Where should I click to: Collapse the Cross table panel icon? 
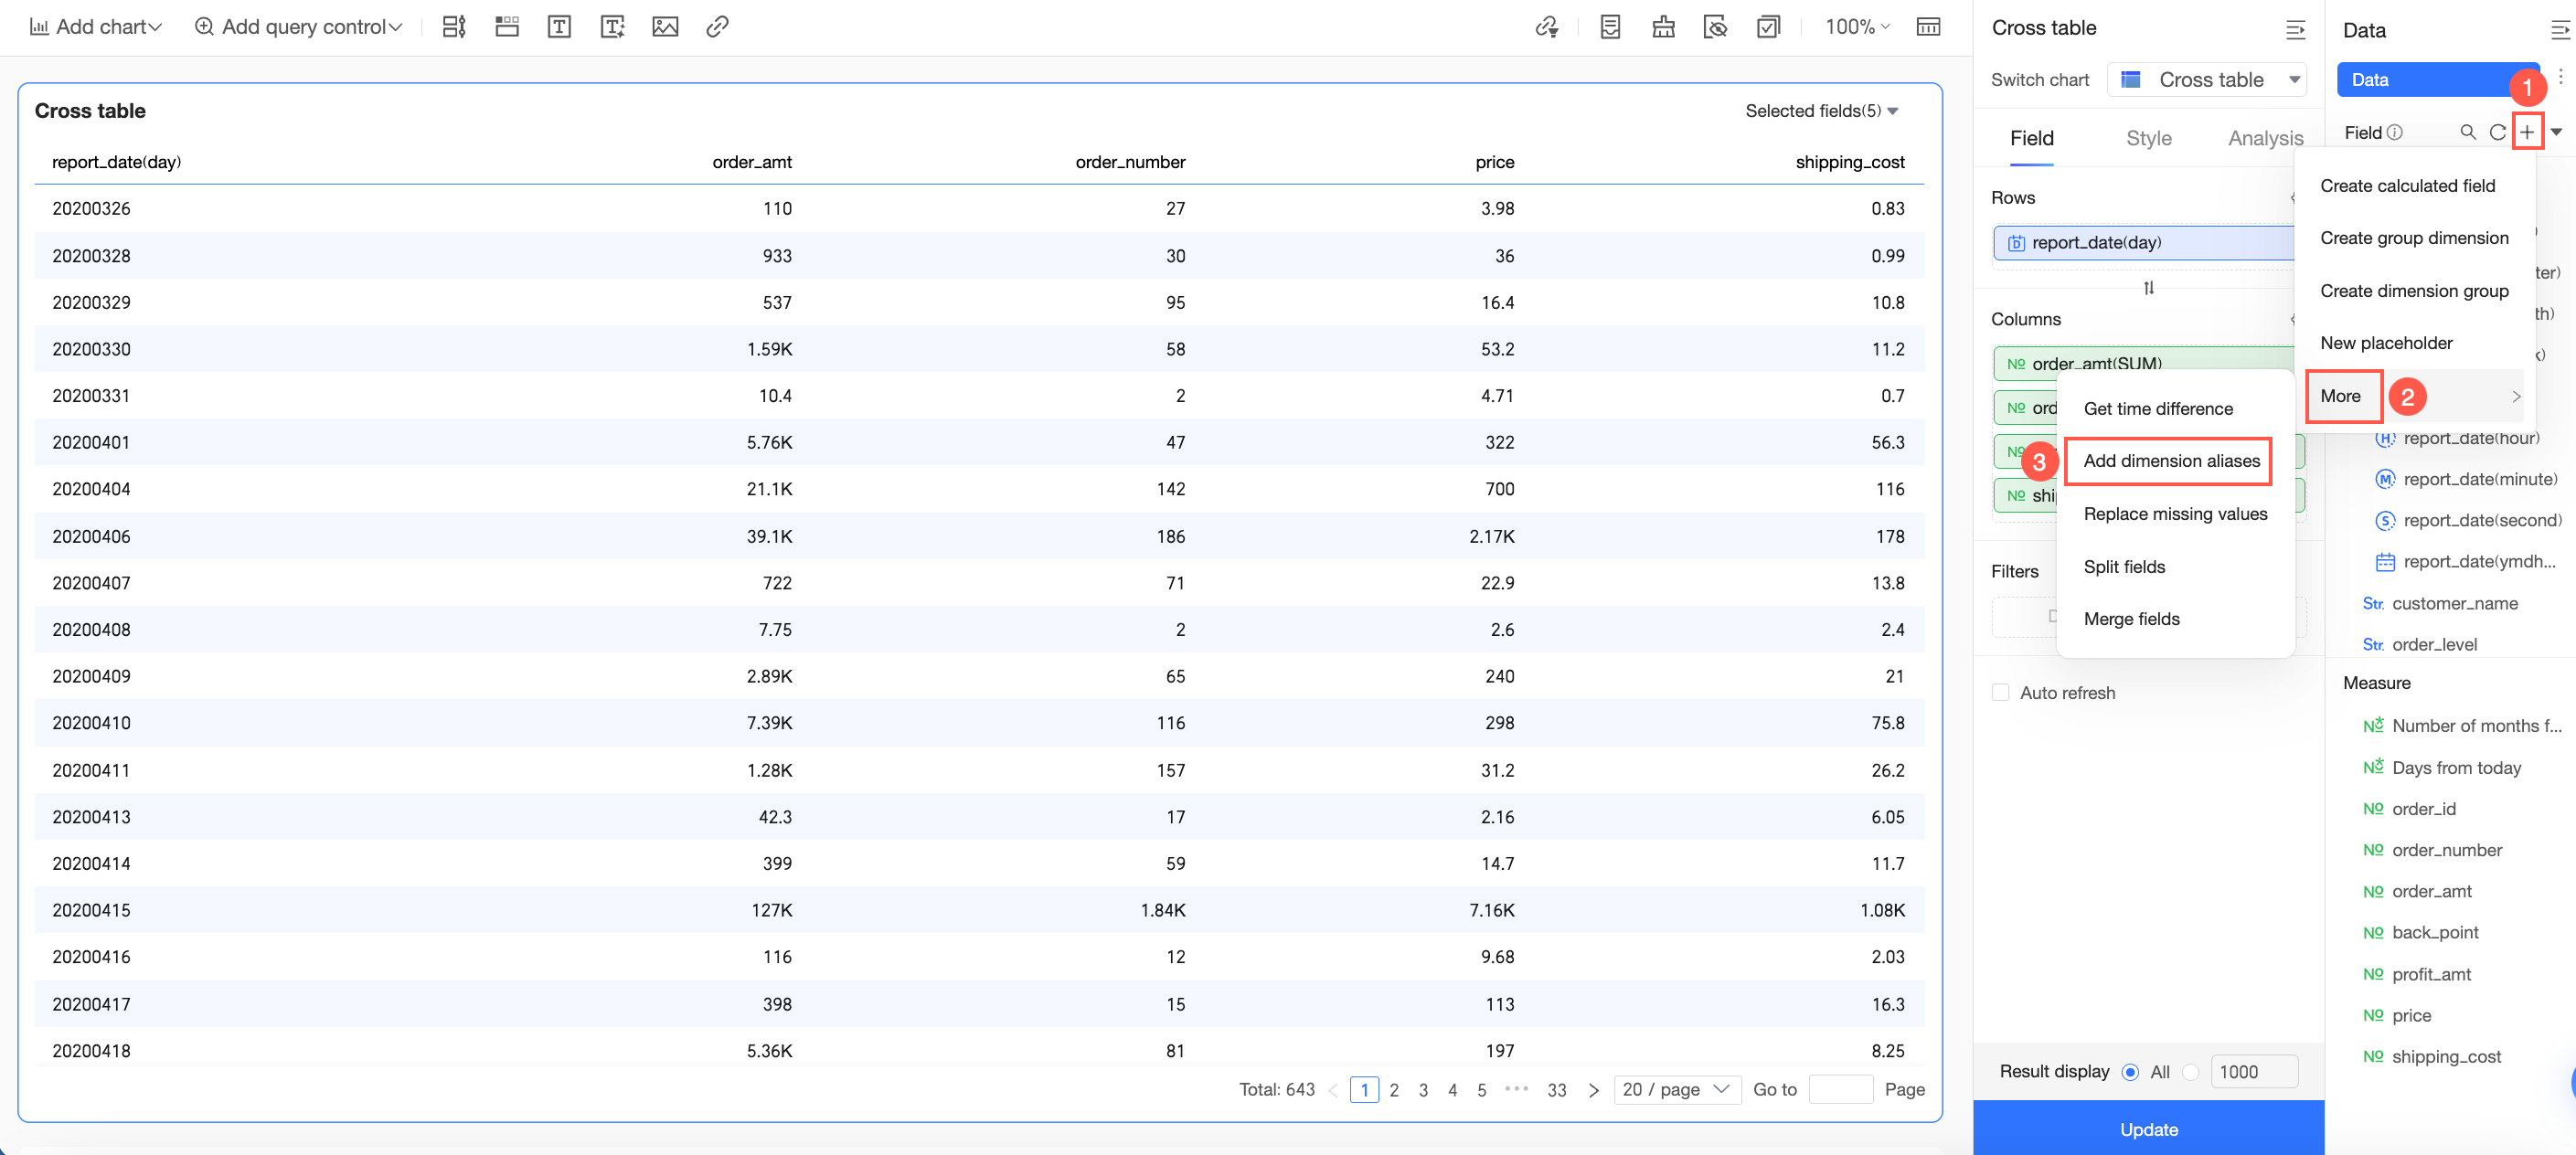[2295, 30]
